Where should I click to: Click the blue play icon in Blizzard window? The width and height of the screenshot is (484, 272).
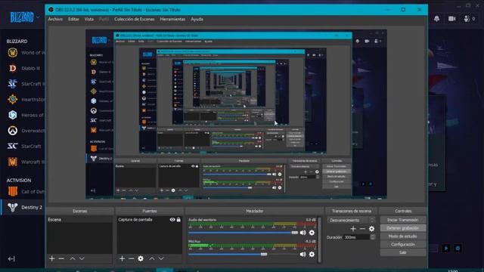(446, 248)
